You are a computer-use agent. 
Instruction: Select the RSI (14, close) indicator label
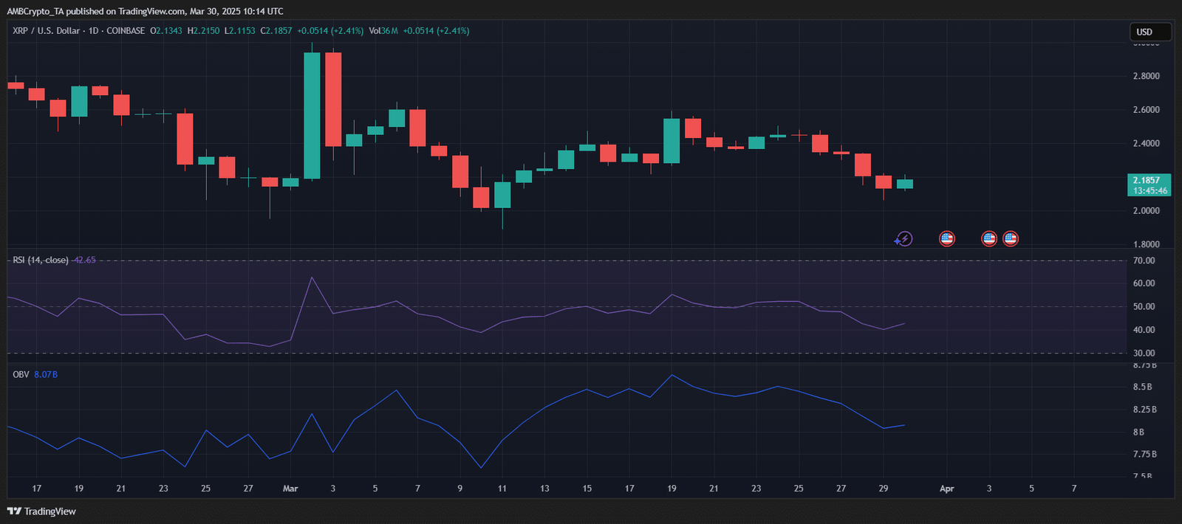[41, 261]
